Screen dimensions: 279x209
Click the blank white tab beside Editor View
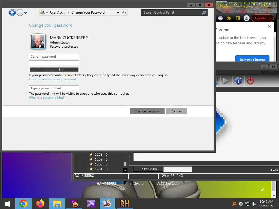(x=178, y=169)
